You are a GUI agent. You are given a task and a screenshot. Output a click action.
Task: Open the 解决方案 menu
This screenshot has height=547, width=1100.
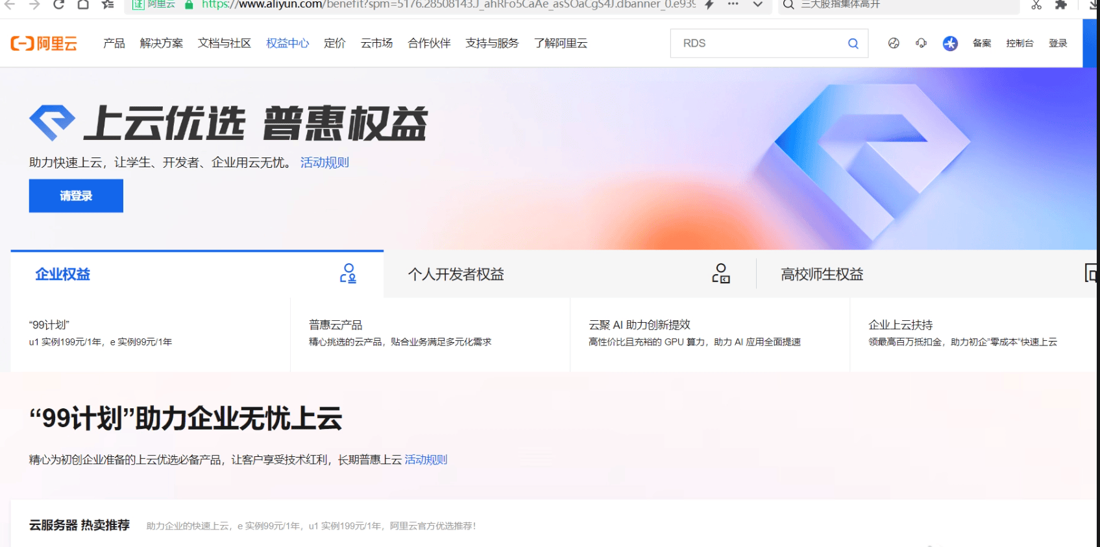pyautogui.click(x=162, y=43)
